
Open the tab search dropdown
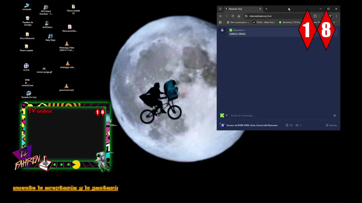[x=220, y=9]
